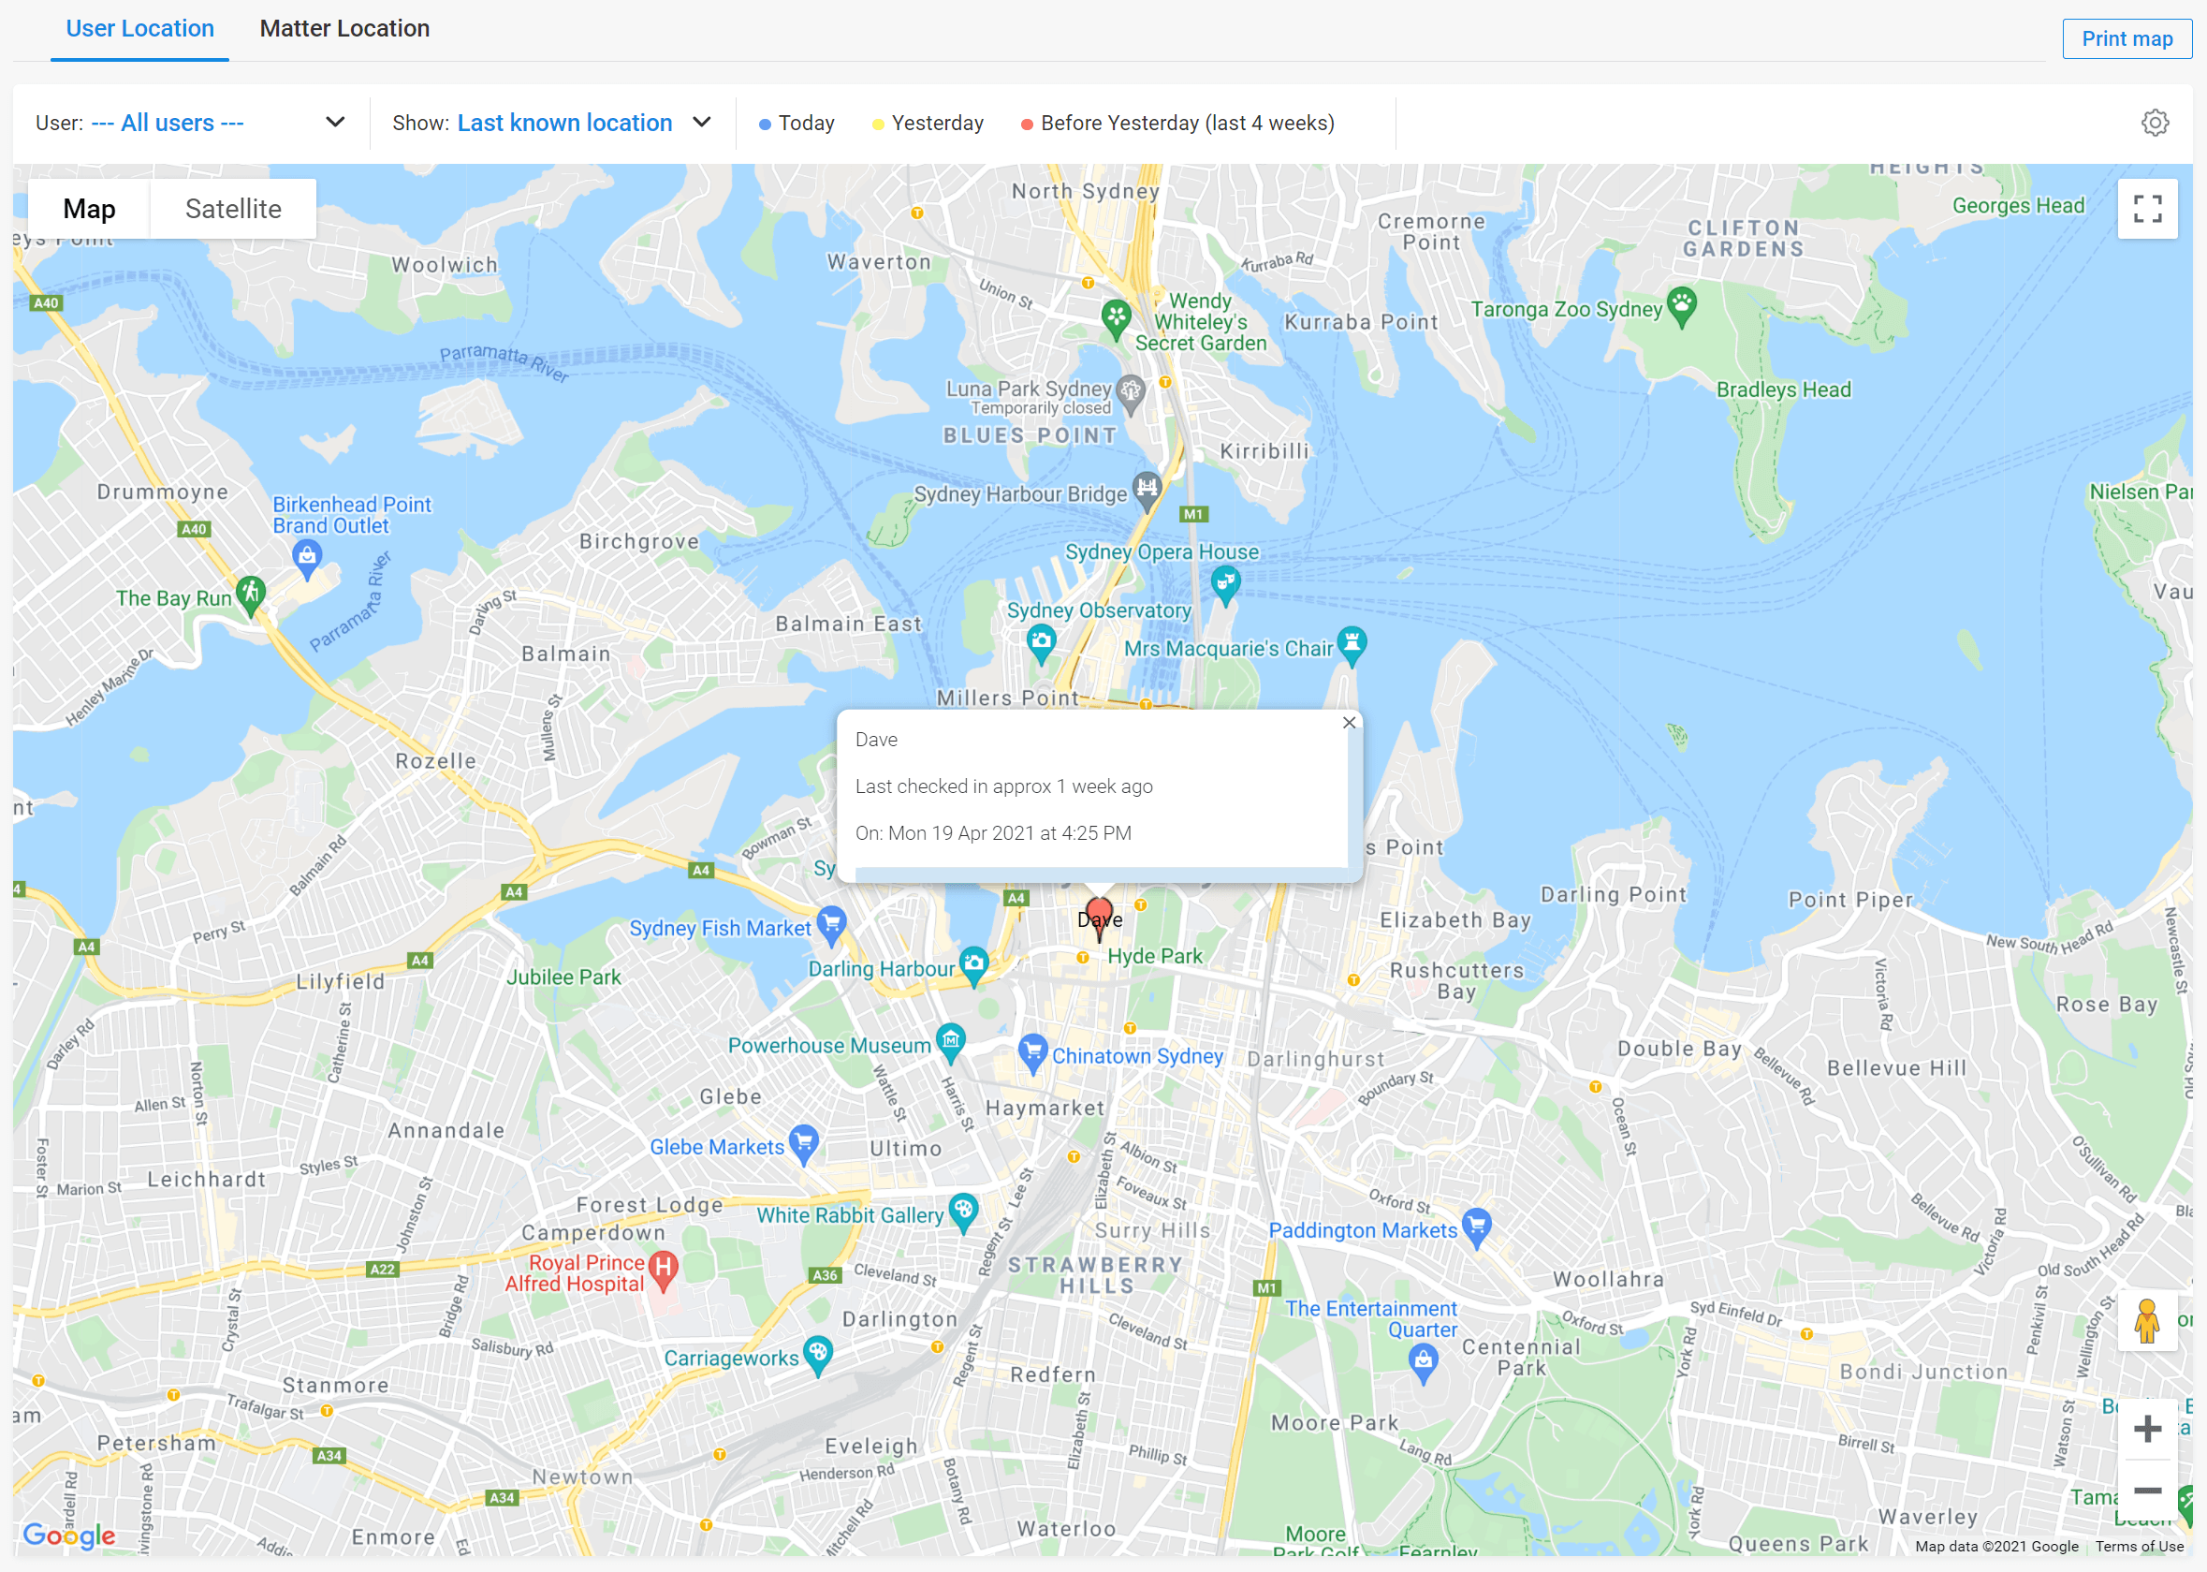Click the Powerhouse Museum marker icon
2207x1572 pixels.
coord(951,1044)
